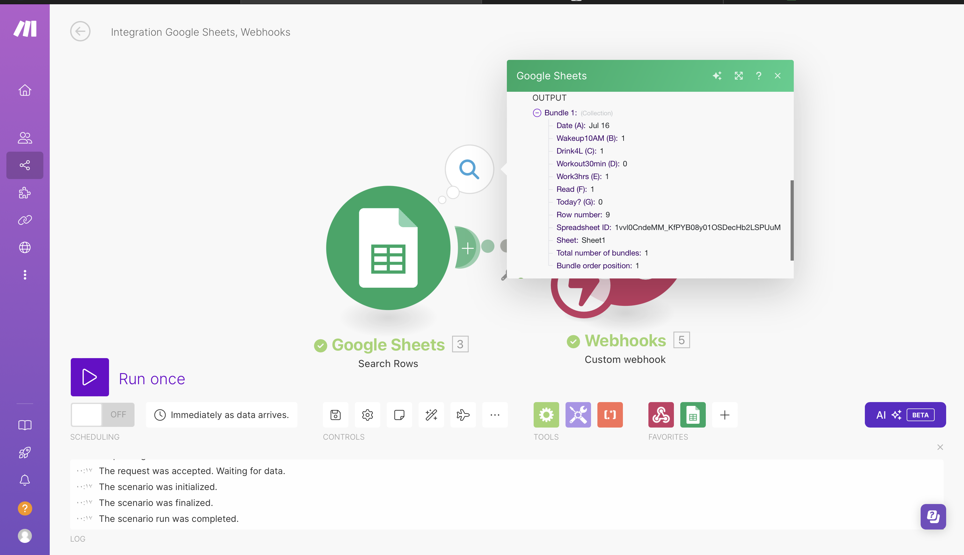Click the 'Row number: 9' output row
Viewport: 964px width, 555px height.
[x=583, y=215]
